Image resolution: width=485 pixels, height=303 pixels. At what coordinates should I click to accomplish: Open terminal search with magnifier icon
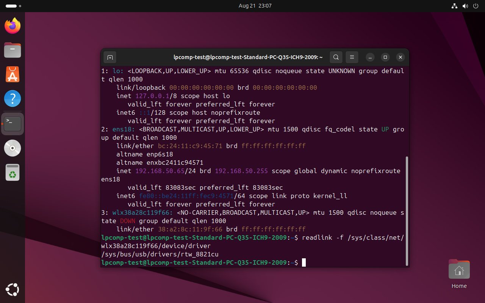pyautogui.click(x=336, y=57)
